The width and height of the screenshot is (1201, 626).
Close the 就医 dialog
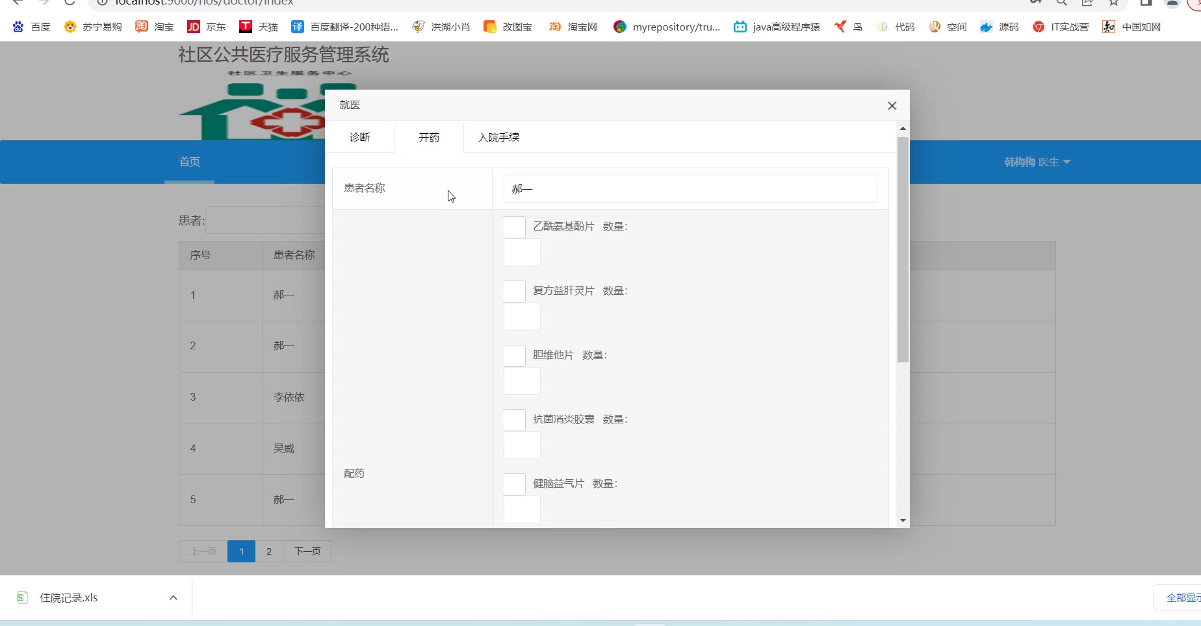pyautogui.click(x=892, y=106)
